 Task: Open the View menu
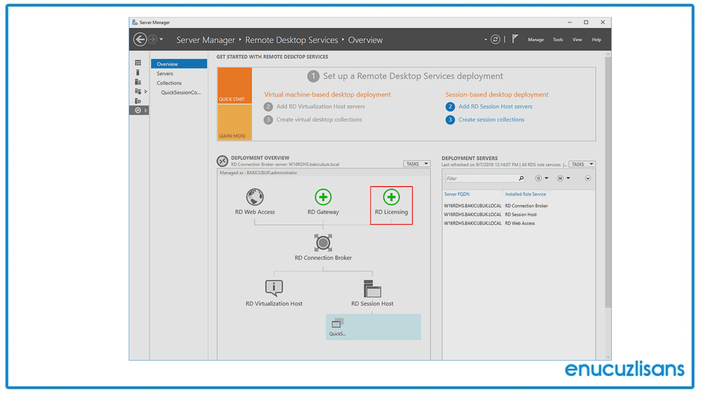point(577,39)
